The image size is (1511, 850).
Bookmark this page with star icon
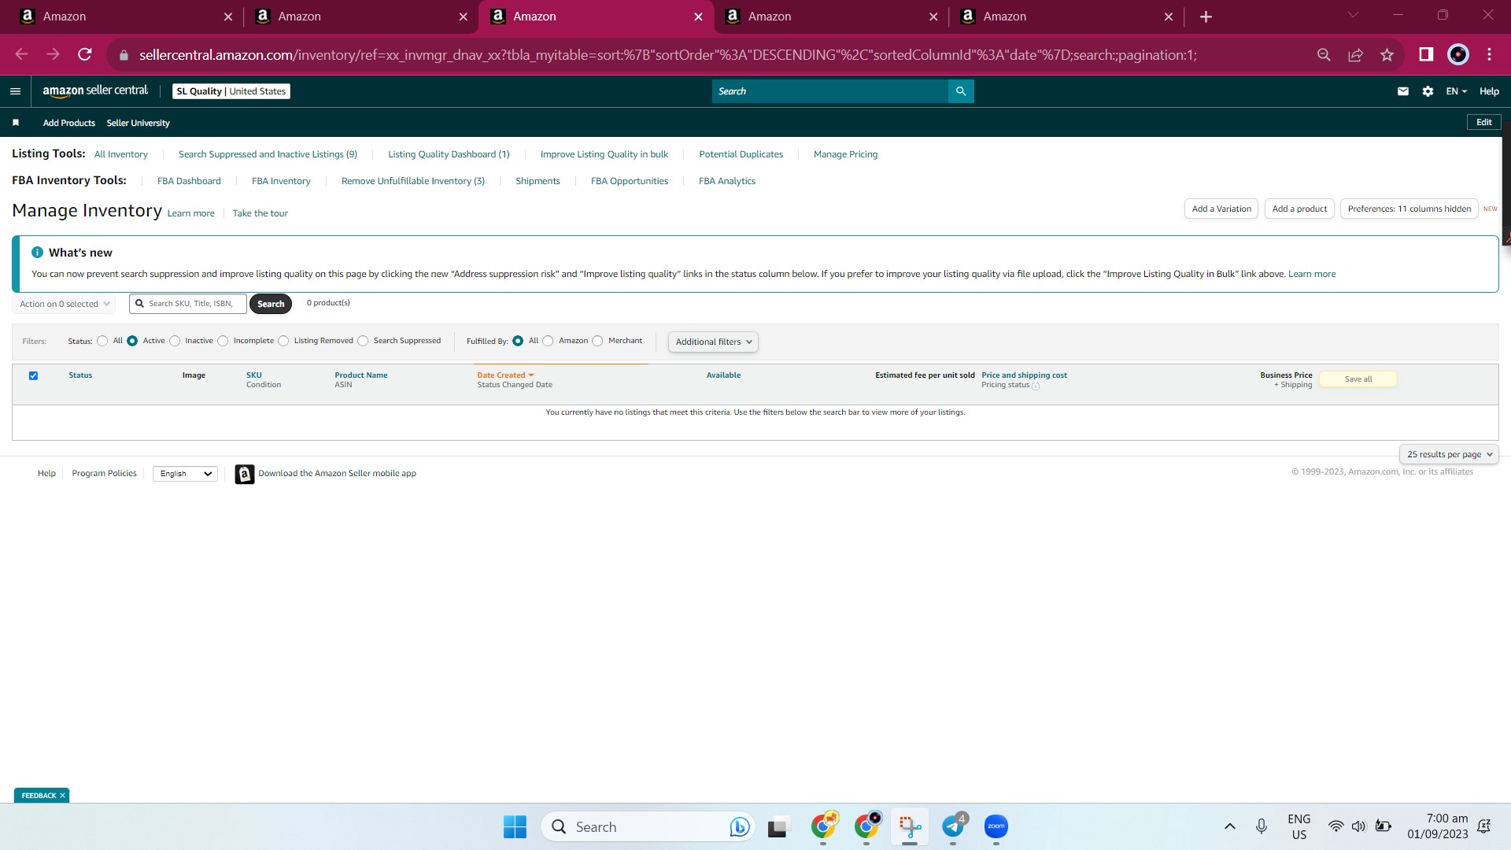[1387, 54]
